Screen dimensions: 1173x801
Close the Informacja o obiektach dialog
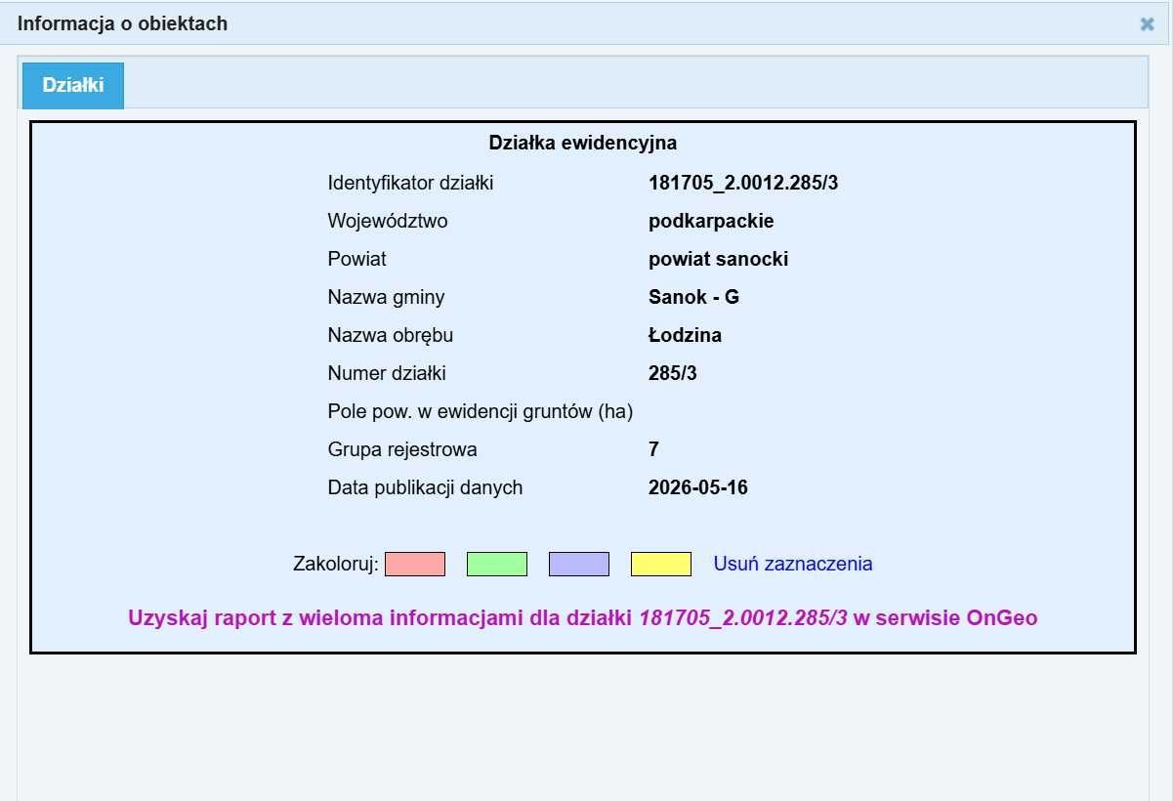pos(1147,24)
